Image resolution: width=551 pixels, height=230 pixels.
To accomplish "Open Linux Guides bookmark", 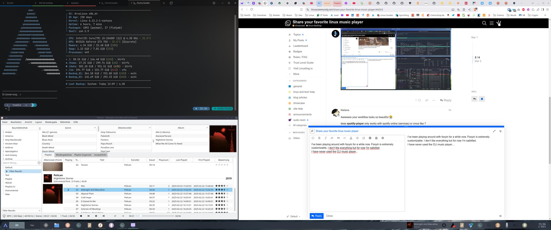I will point(385,15).
